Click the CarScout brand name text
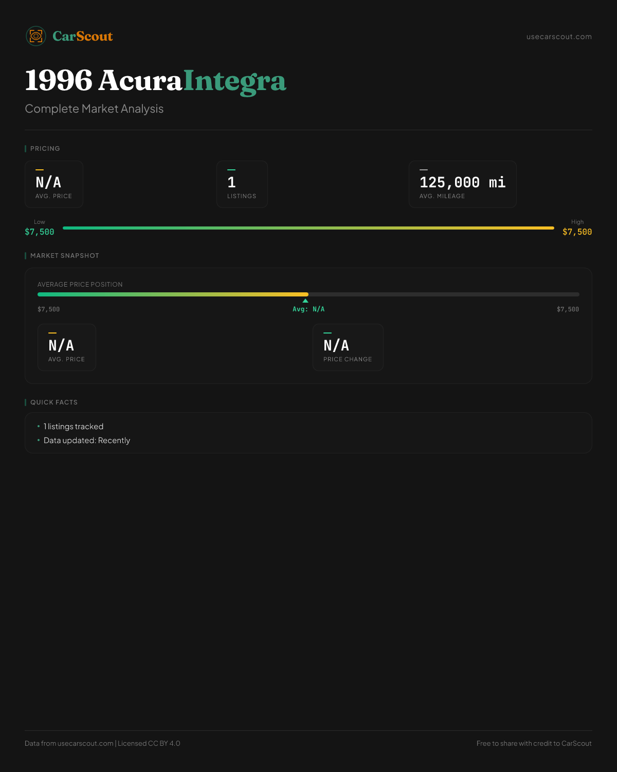This screenshot has width=617, height=772. click(x=83, y=36)
